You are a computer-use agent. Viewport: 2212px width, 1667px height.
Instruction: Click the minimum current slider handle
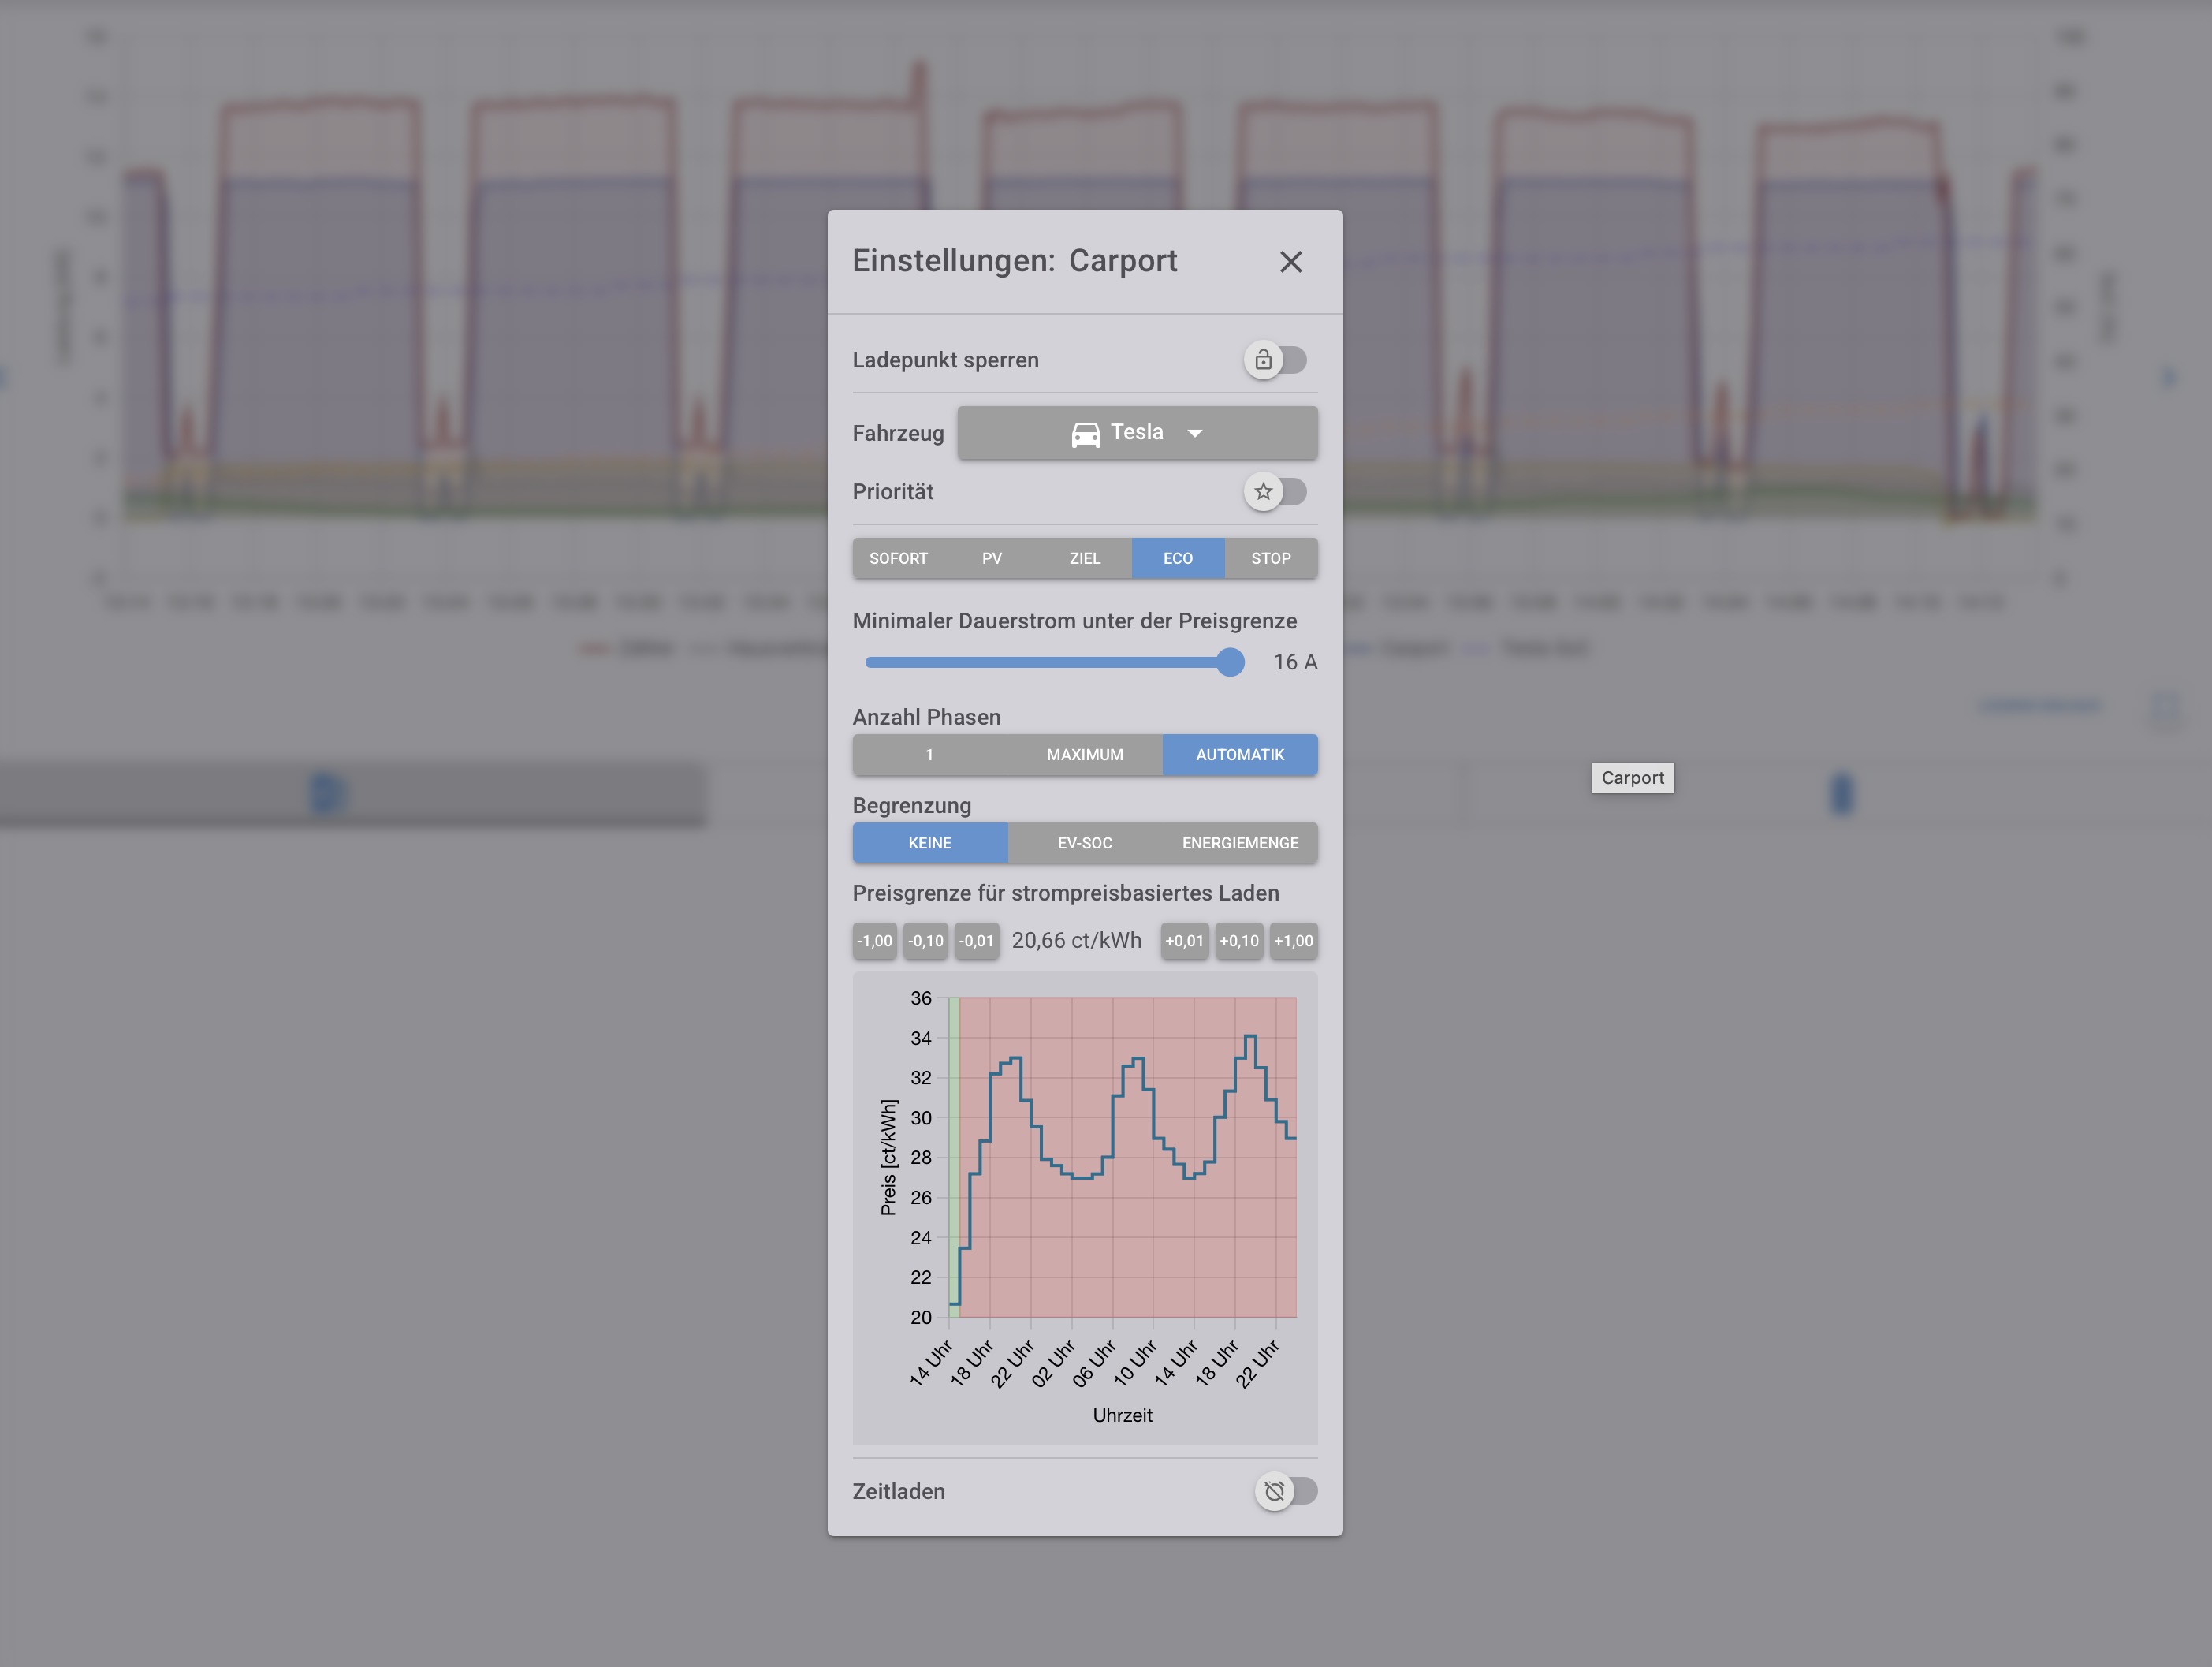(1230, 662)
